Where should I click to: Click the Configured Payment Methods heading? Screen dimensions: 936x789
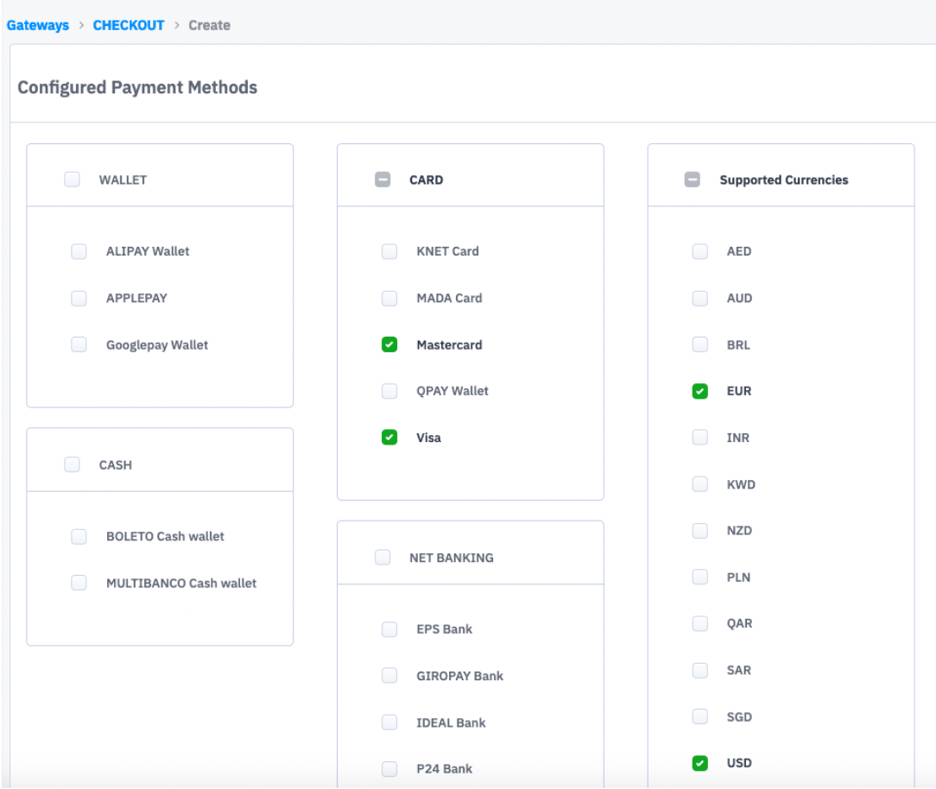click(x=137, y=87)
